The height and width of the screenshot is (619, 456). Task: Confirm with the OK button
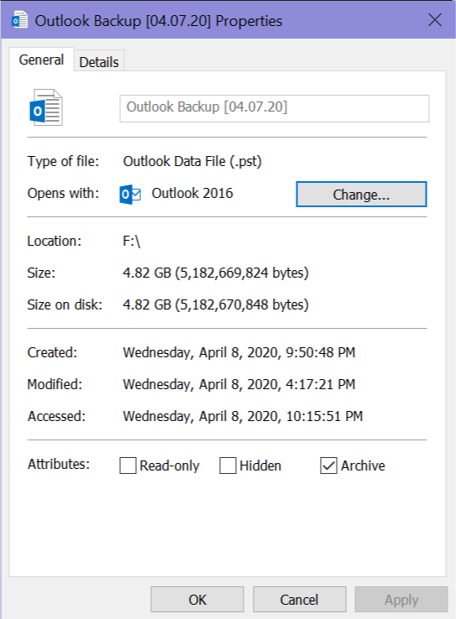click(197, 599)
